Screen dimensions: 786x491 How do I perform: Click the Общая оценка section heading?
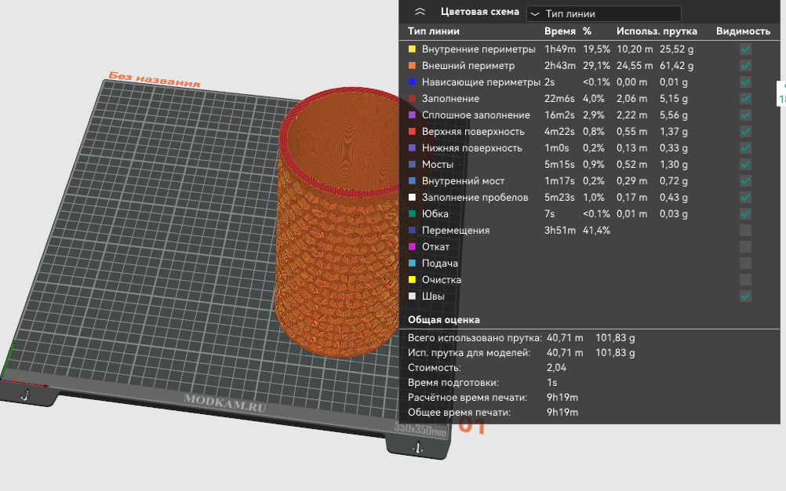(444, 320)
